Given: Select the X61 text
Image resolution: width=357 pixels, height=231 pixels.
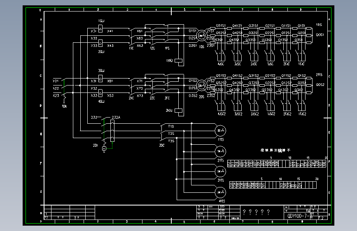Looking at the screenshot, I should [140, 31].
